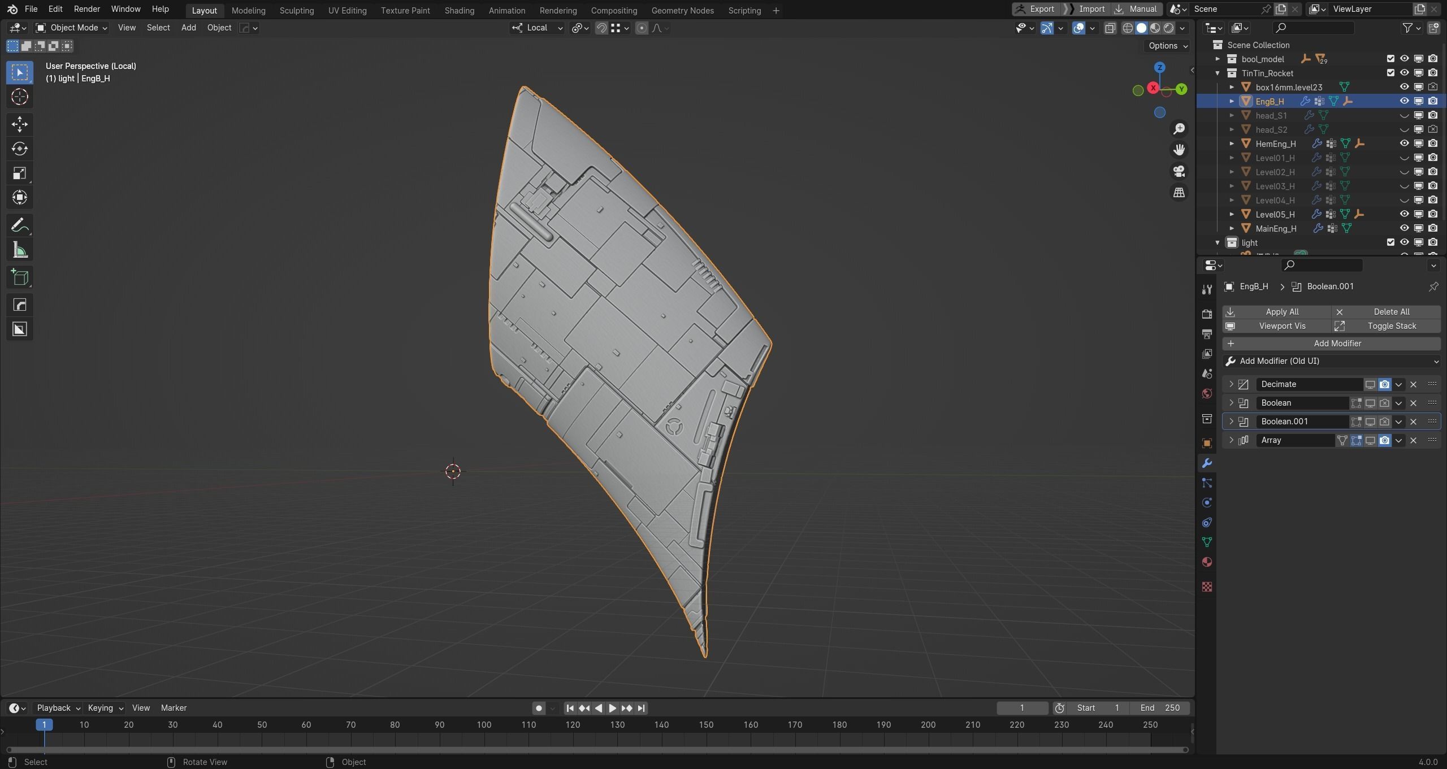
Task: Open the Material properties tab
Action: 1207,562
